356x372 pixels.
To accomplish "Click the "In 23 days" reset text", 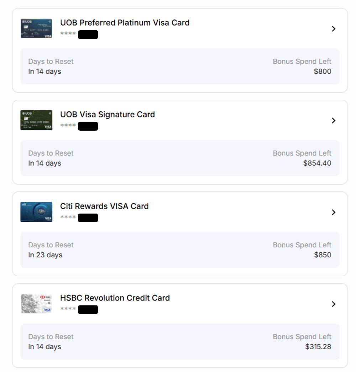I will [45, 255].
